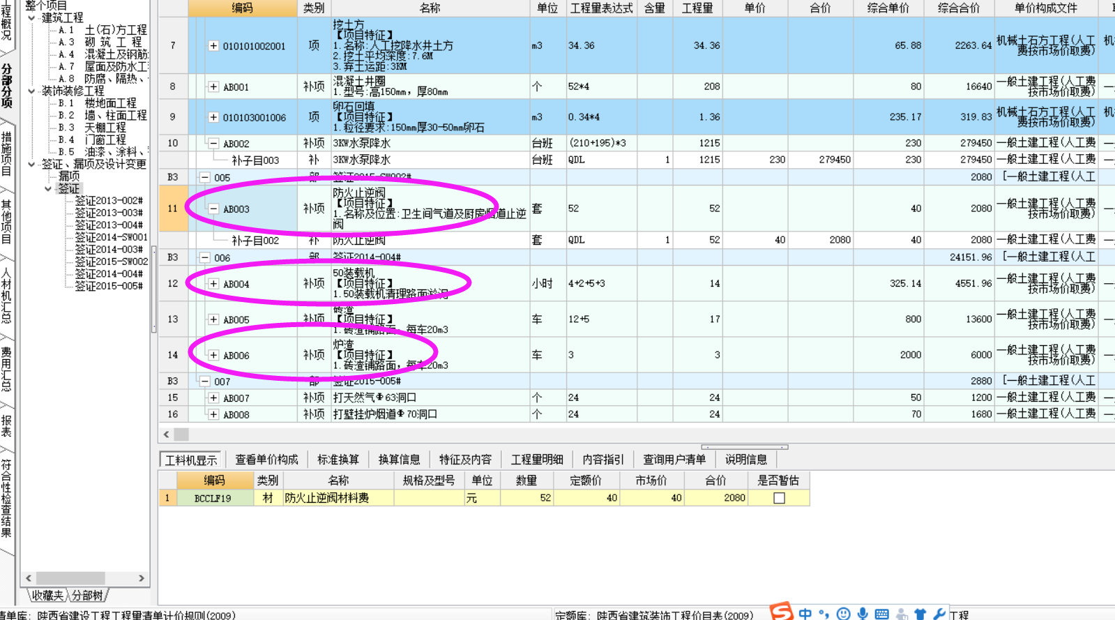Open the 其他项目 vertical tab
The width and height of the screenshot is (1115, 620).
(x=6, y=221)
